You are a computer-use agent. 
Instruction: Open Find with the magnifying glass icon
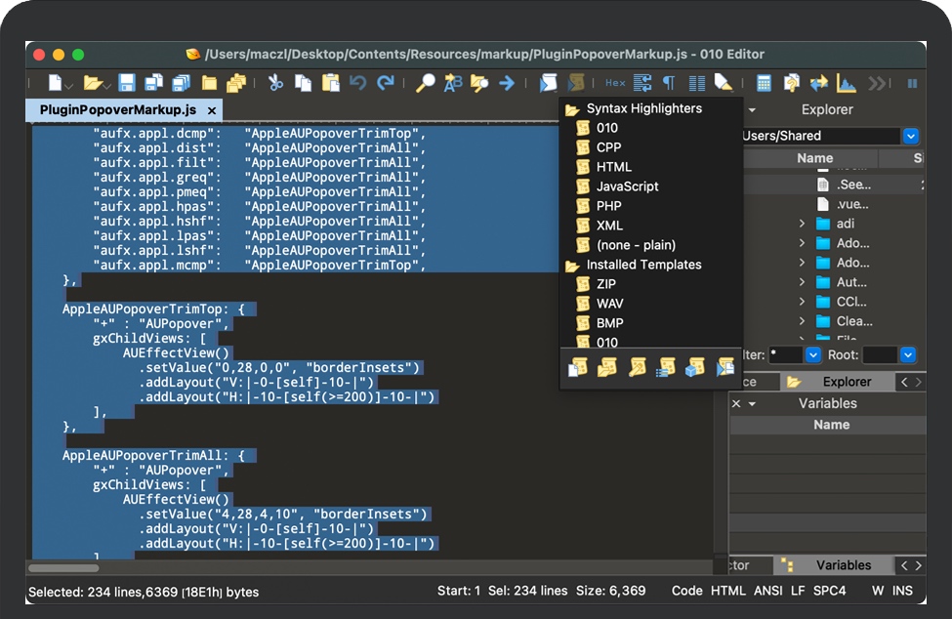425,83
